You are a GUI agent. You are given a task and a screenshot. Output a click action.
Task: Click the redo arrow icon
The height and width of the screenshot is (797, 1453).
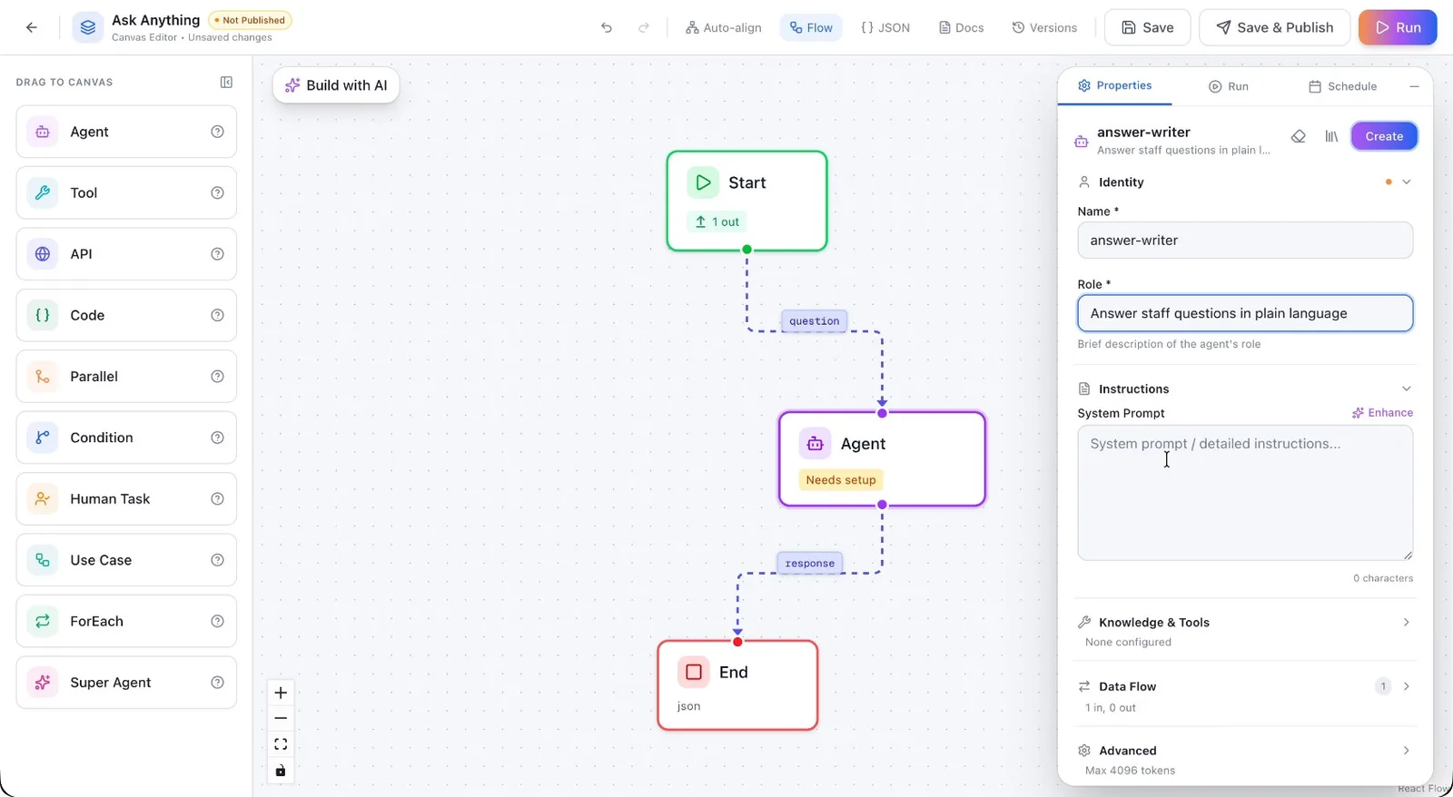click(644, 27)
